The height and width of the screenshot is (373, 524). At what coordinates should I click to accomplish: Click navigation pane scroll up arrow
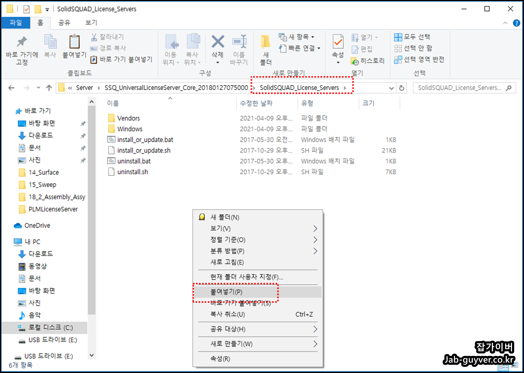[91, 102]
